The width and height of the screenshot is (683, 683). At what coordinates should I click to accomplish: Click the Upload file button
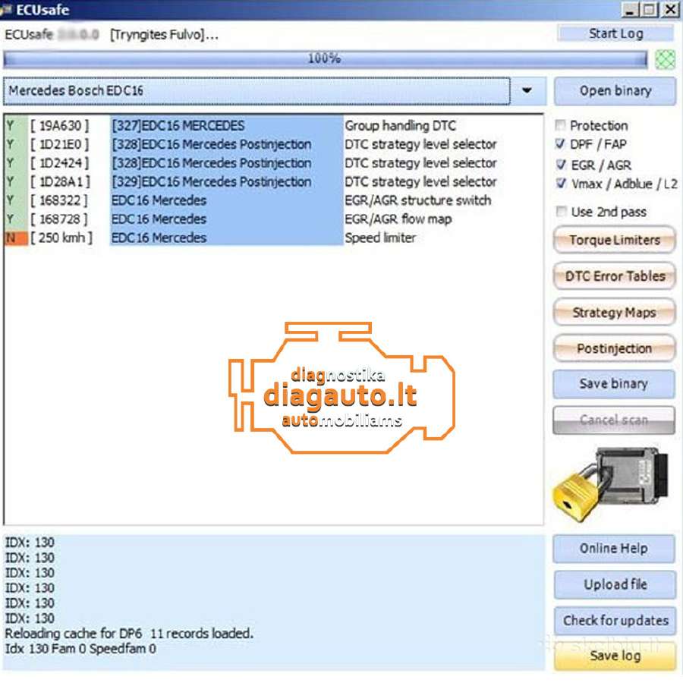tap(615, 584)
